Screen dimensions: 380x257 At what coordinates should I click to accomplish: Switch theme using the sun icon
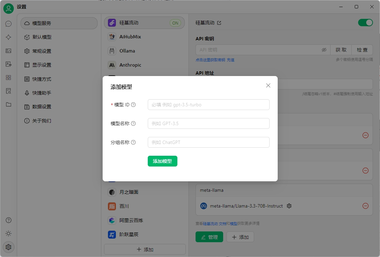[8, 233]
